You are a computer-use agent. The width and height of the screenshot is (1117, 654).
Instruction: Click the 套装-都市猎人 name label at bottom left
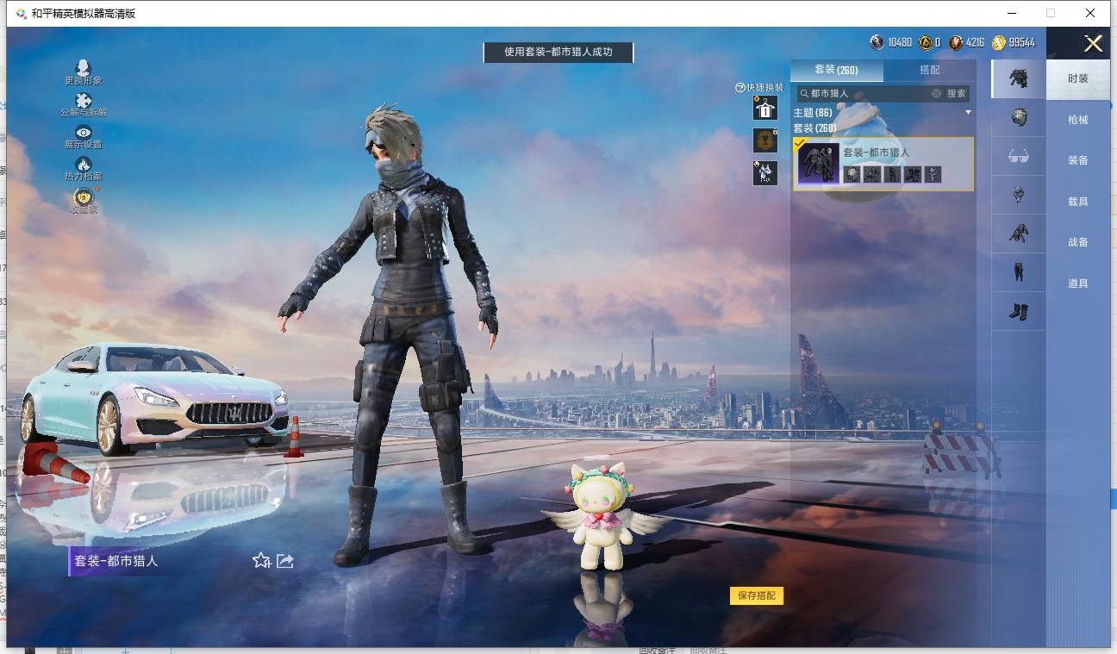116,561
